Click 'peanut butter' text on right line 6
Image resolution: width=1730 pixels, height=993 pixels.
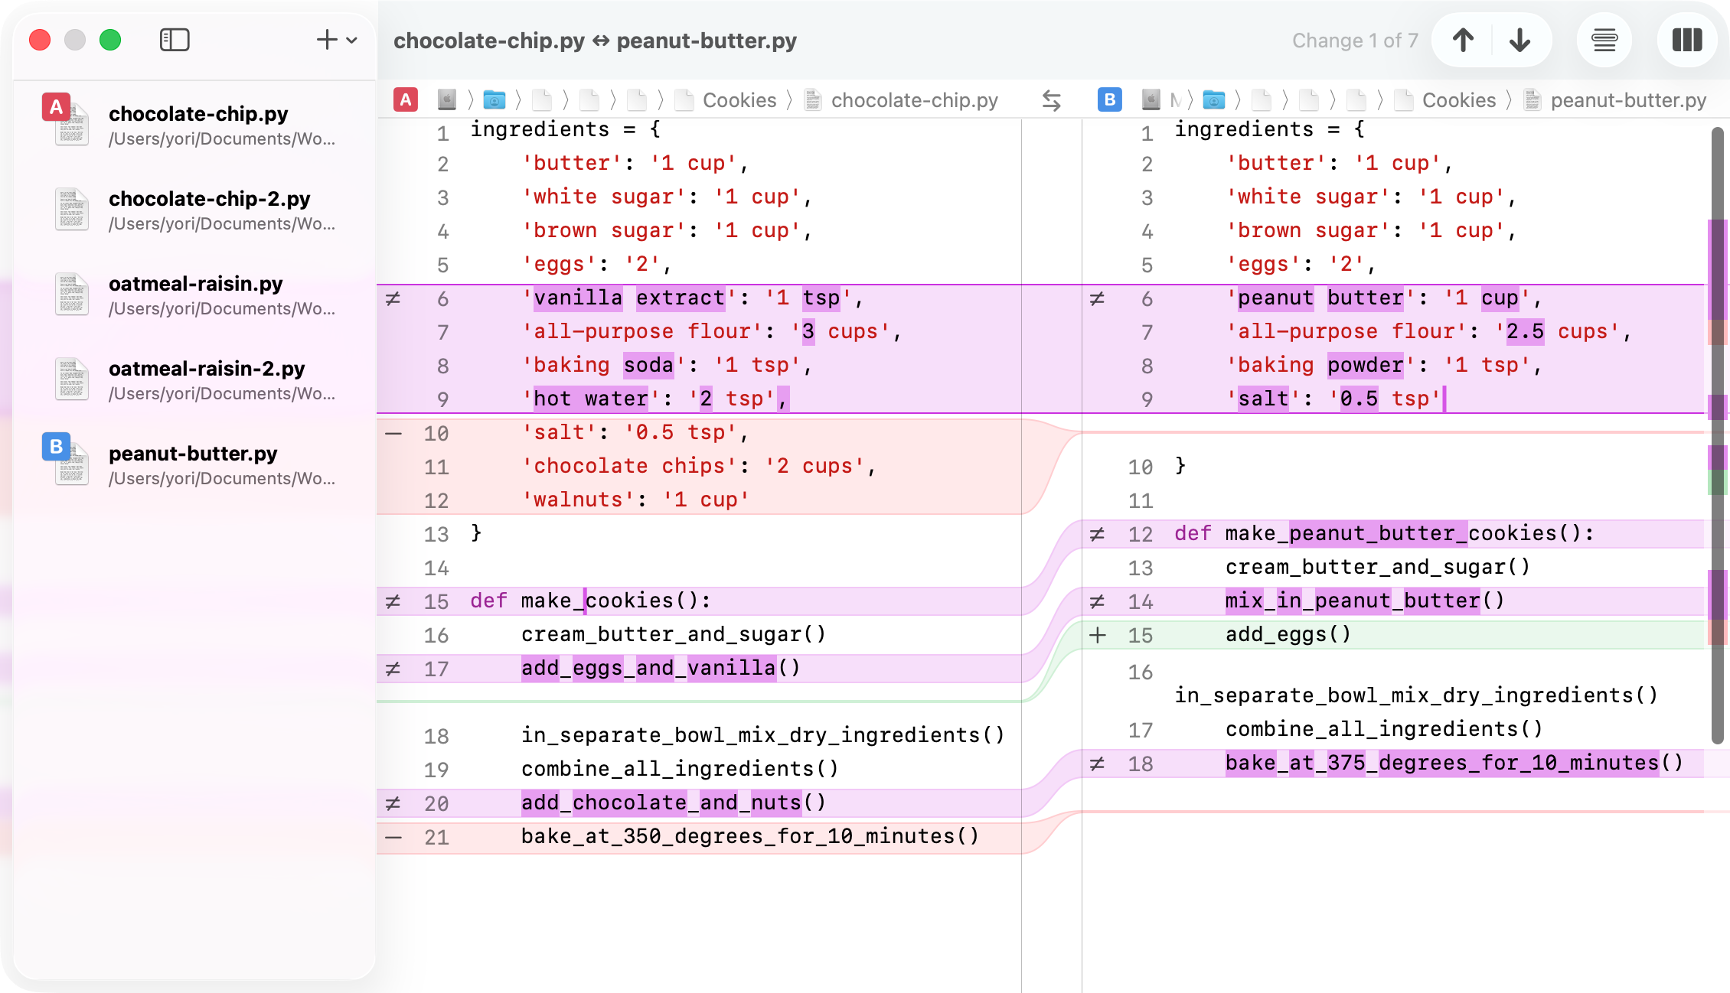(x=1320, y=298)
